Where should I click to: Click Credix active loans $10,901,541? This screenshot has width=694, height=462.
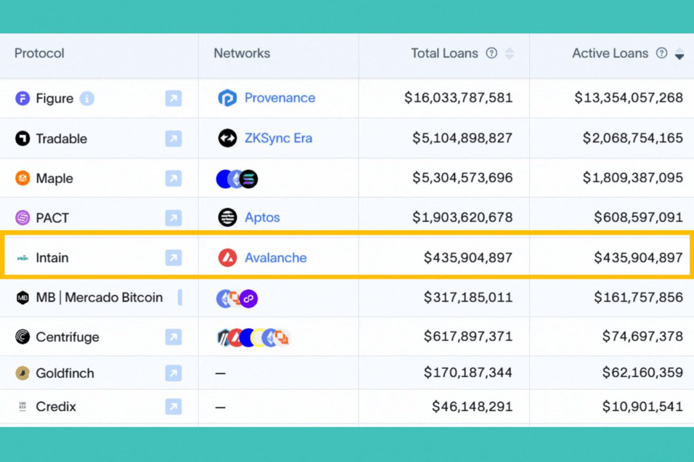[643, 407]
